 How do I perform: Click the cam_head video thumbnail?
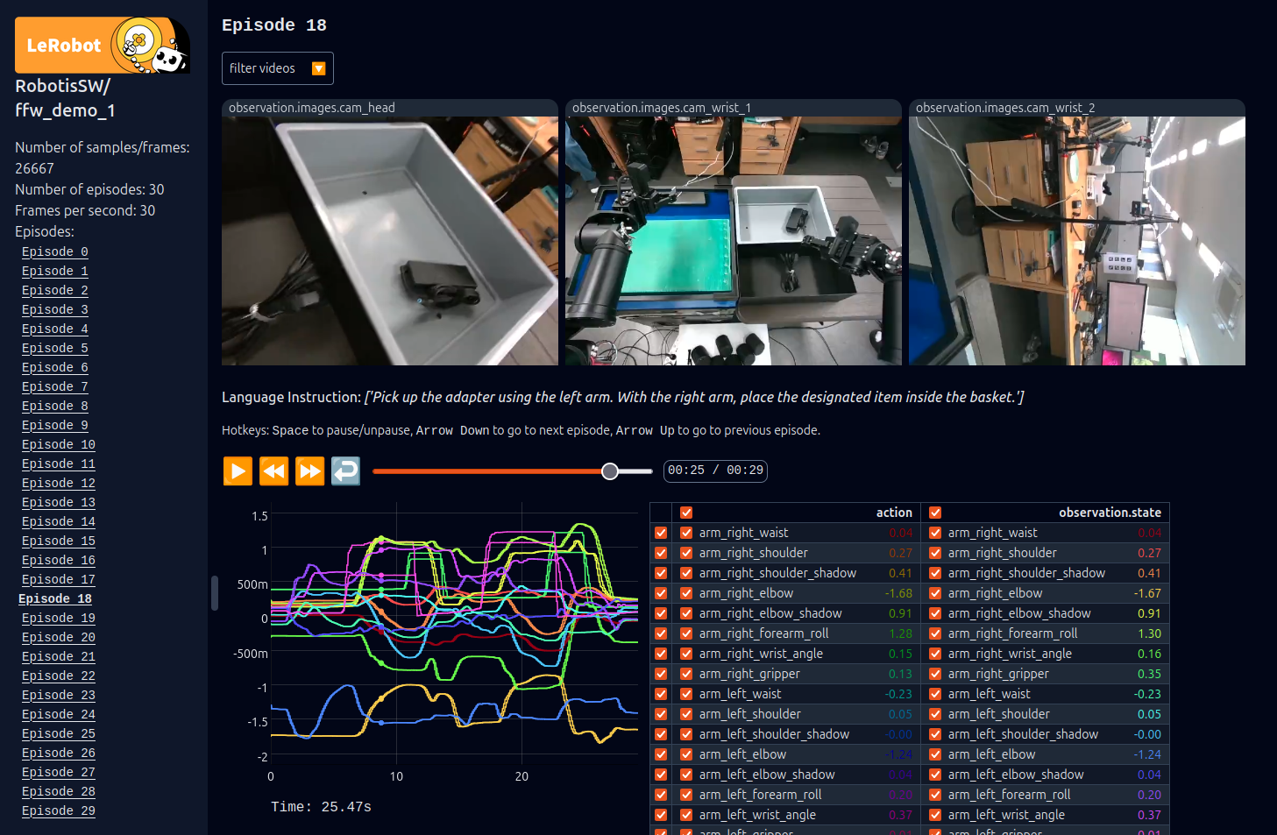[x=389, y=241]
